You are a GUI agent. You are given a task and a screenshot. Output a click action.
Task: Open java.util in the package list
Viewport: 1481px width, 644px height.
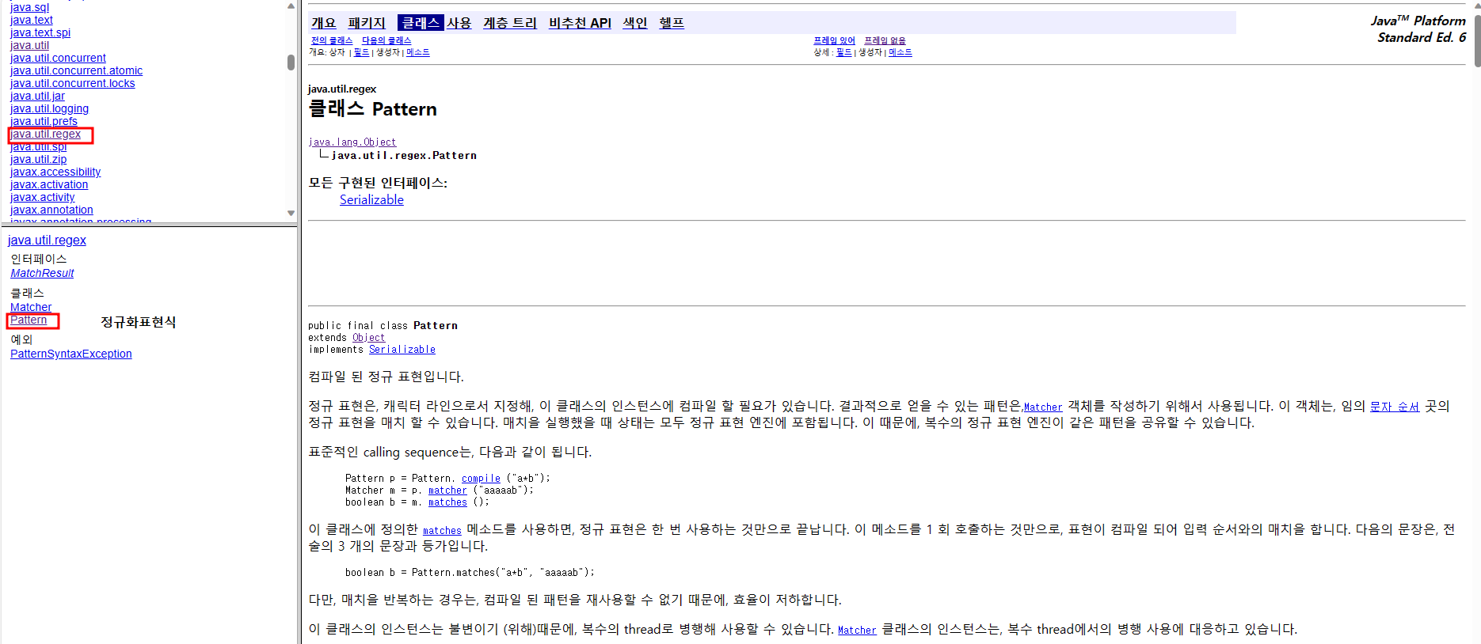pos(29,45)
